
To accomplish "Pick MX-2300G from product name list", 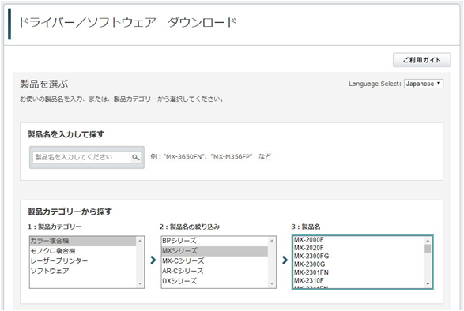I will tap(358, 264).
